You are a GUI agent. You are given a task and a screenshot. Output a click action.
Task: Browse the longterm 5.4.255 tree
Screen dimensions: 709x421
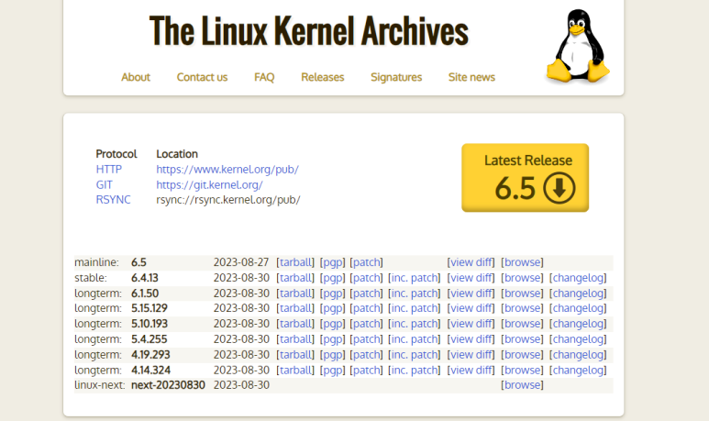tap(522, 339)
